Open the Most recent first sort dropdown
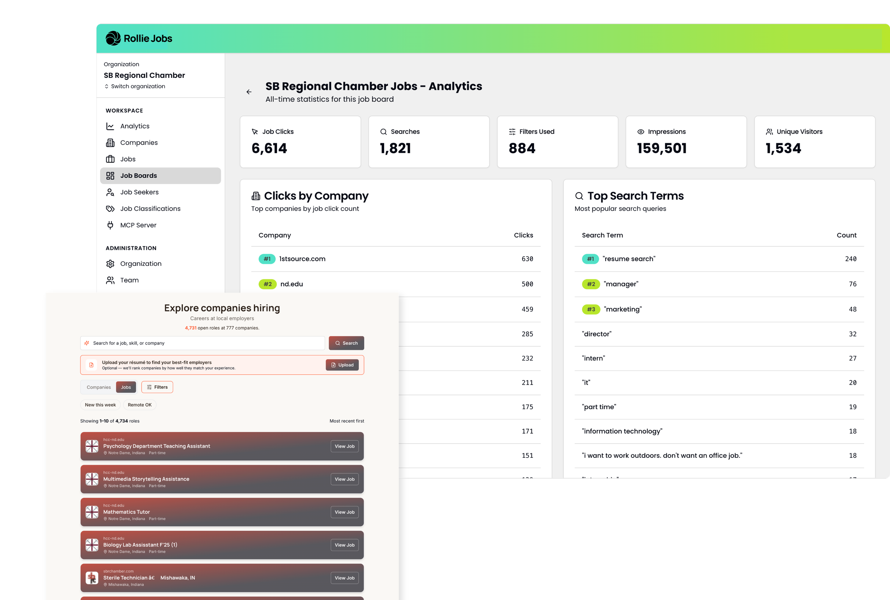This screenshot has width=890, height=600. (347, 421)
